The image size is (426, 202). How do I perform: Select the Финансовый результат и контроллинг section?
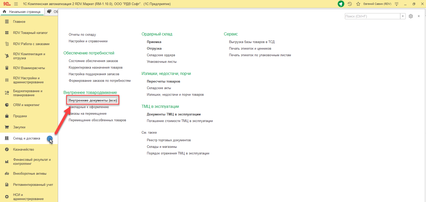pos(29,162)
